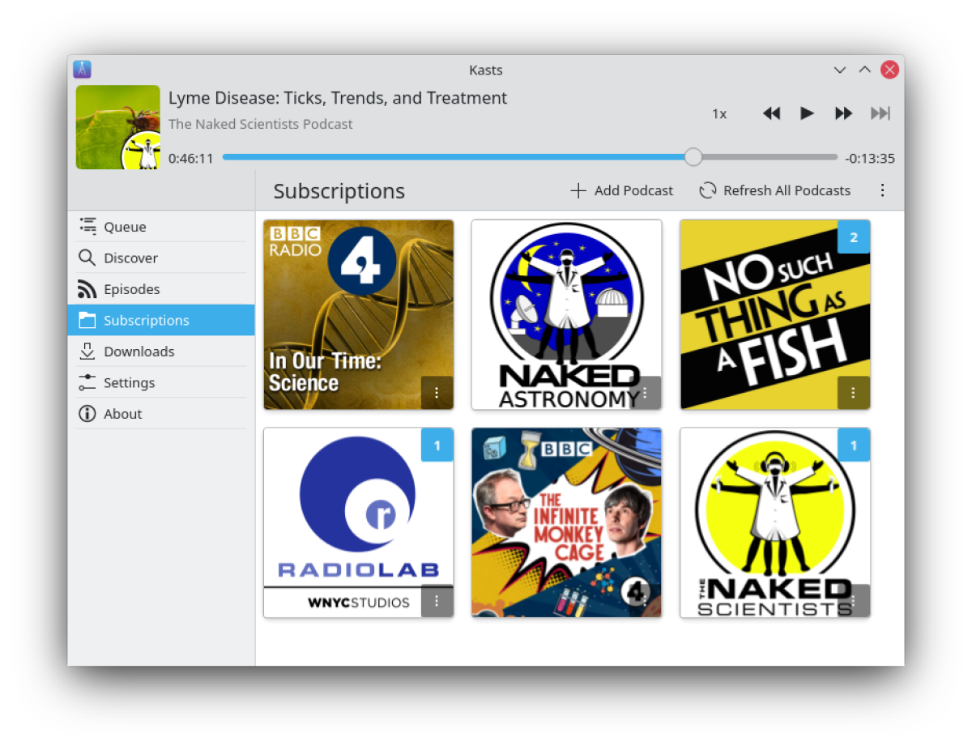Play the Lyme Disease episode

click(x=807, y=113)
